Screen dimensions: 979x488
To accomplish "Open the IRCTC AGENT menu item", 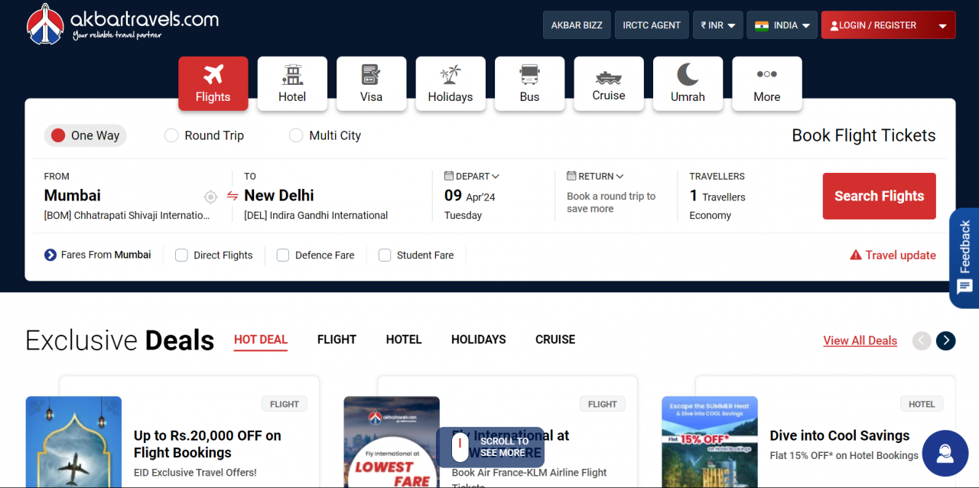I will point(651,24).
